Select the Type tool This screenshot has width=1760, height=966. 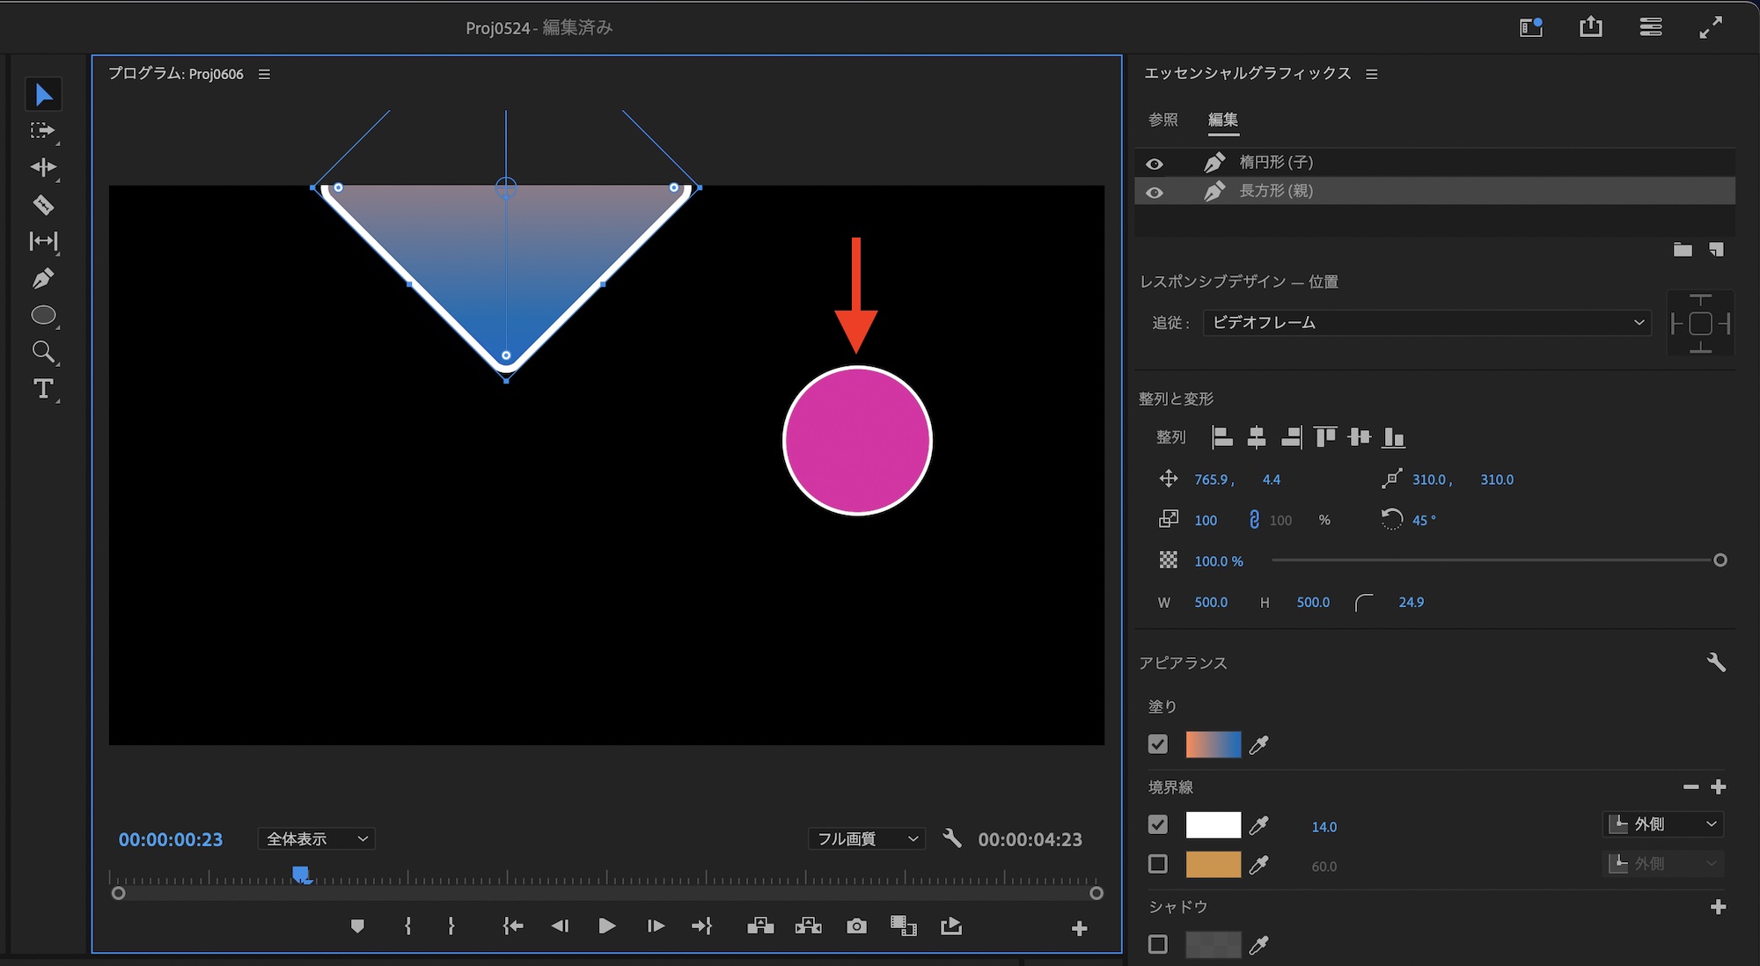(x=43, y=389)
